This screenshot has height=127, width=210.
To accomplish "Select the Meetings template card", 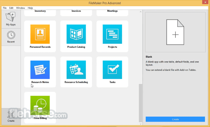I will (x=112, y=13).
